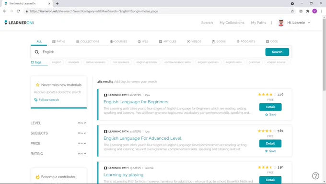This screenshot has width=326, height=184.
Task: Switch to the BOOKS tab
Action: pos(219,41)
